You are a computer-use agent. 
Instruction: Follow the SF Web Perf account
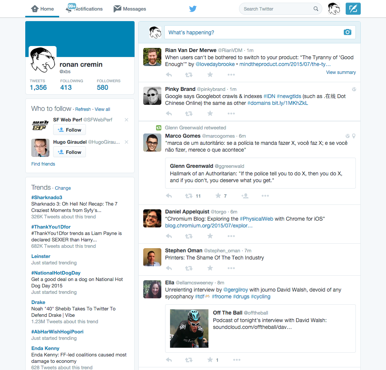point(69,130)
